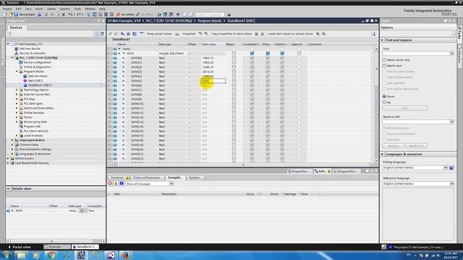
Task: Open the Editing language dropdown
Action: click(x=446, y=168)
